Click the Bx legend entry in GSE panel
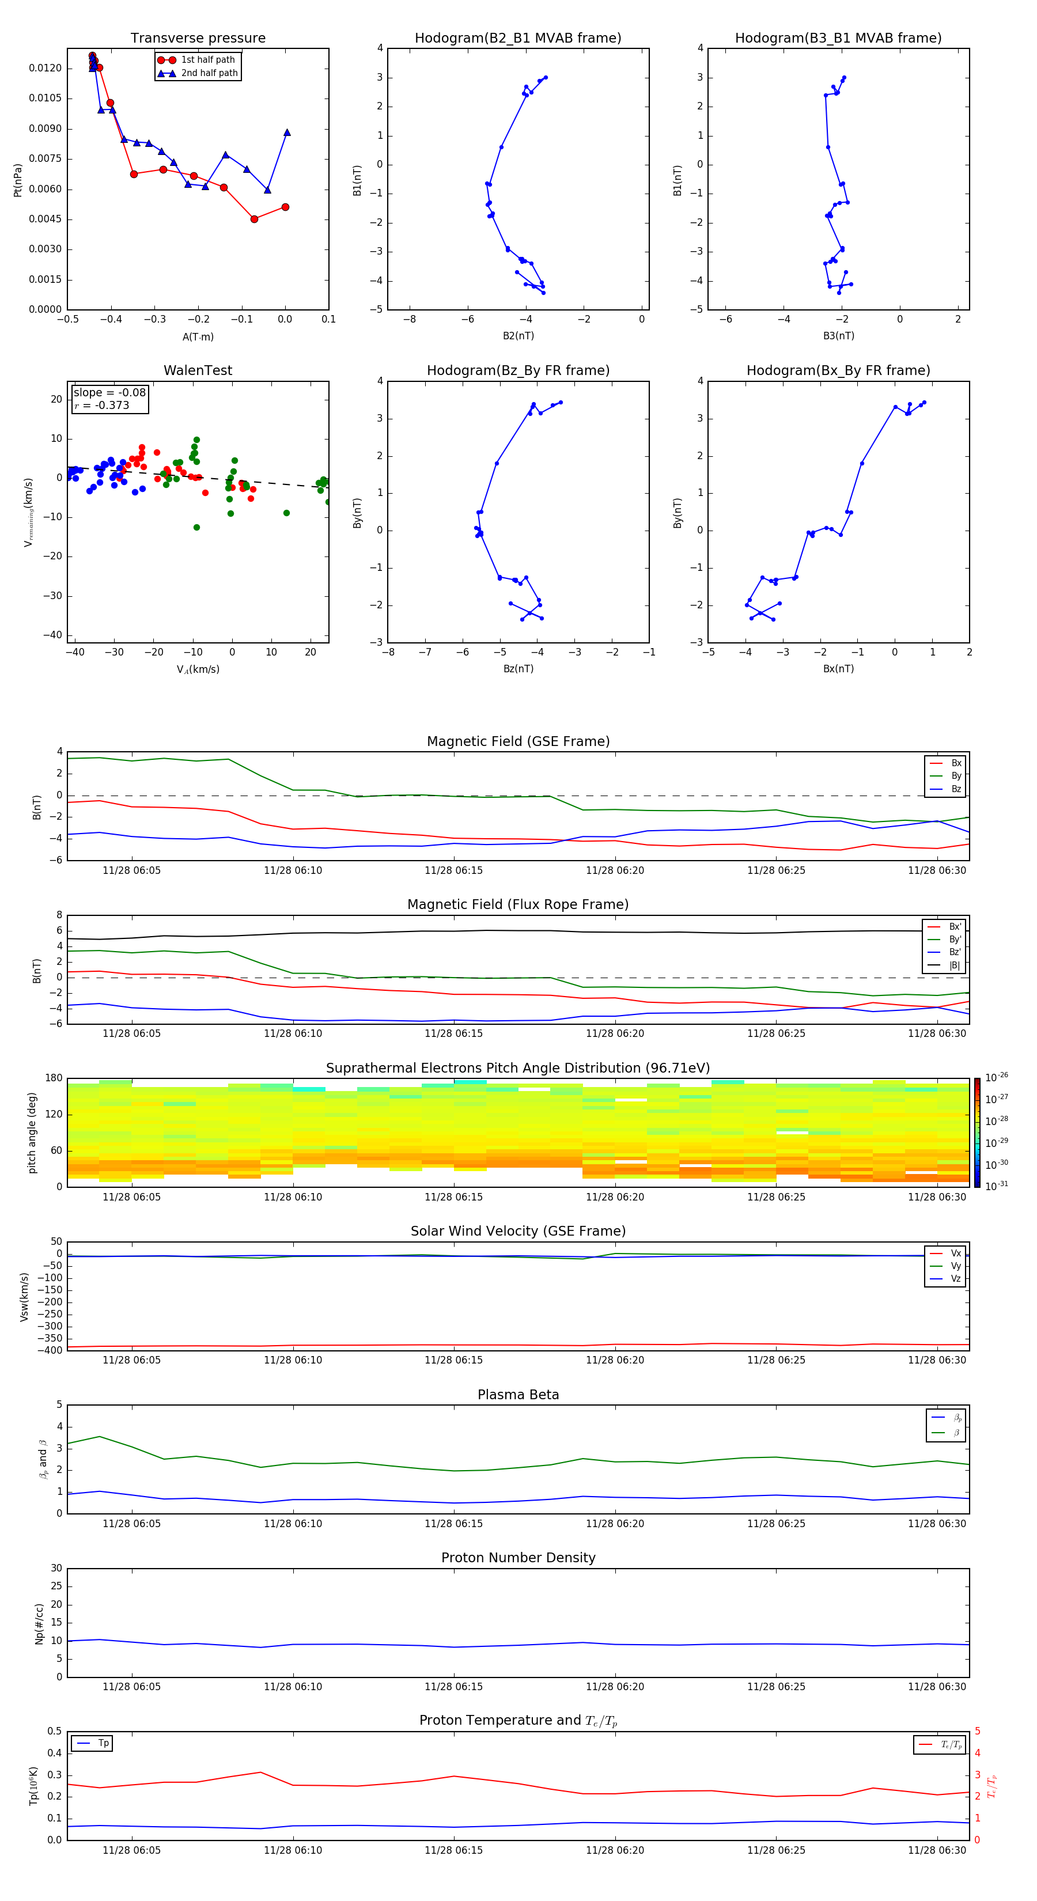Screen dimensions: 1037x1901 point(945,763)
